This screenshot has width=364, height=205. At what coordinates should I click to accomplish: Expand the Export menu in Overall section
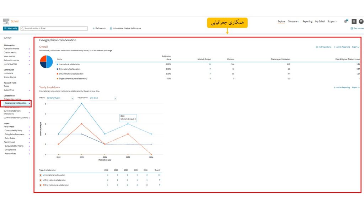[x=355, y=47]
